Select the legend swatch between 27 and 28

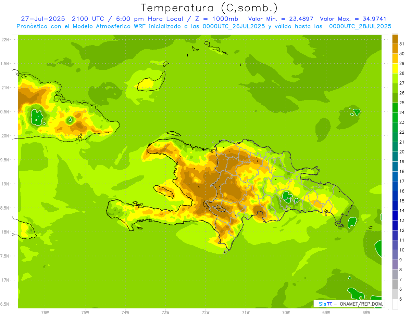pyautogui.click(x=395, y=78)
